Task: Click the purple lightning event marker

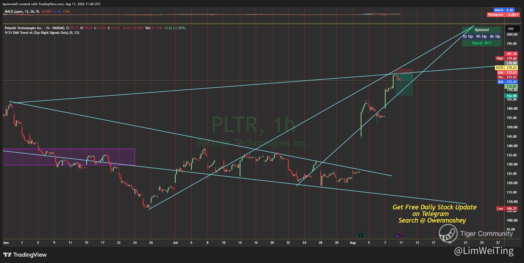Action: [x=400, y=235]
